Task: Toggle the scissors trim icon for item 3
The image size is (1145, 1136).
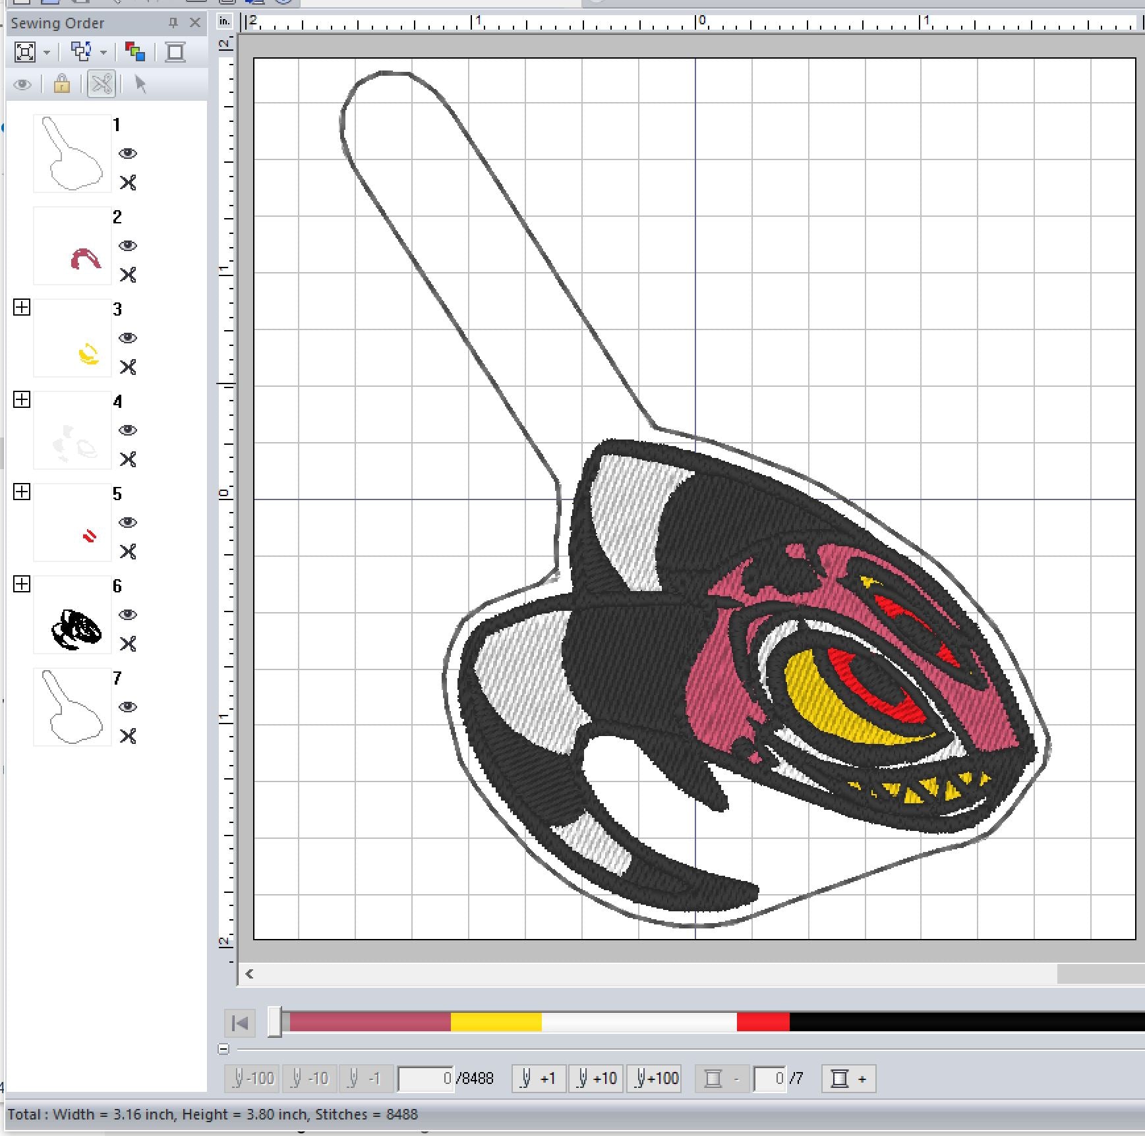Action: [128, 367]
